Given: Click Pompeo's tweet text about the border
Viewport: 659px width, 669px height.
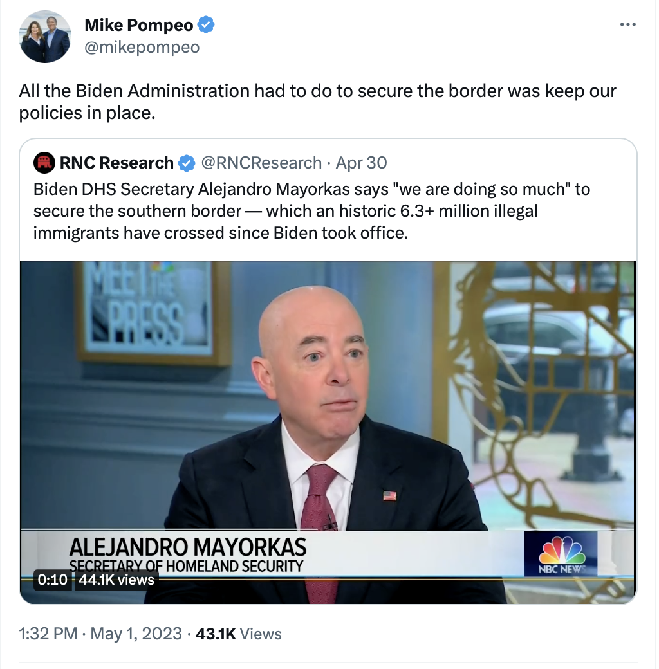Looking at the screenshot, I should click(317, 102).
